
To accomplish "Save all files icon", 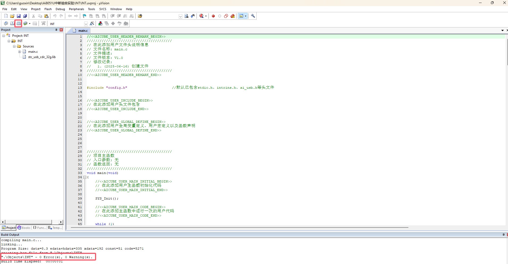I will click(25, 16).
